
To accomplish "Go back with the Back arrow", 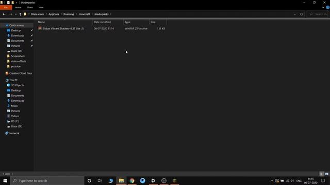I will (x=4, y=14).
